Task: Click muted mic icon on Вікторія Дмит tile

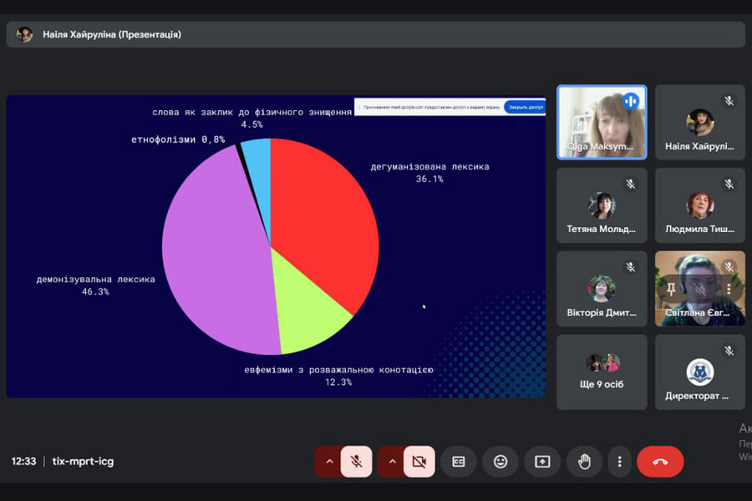Action: tap(631, 267)
